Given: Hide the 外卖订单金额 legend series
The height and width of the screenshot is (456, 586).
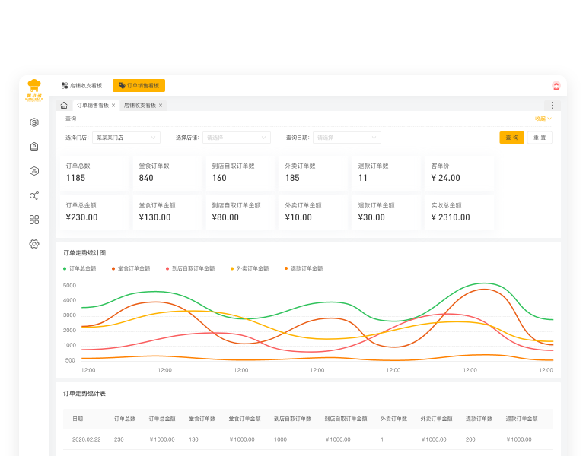Looking at the screenshot, I should tap(250, 268).
